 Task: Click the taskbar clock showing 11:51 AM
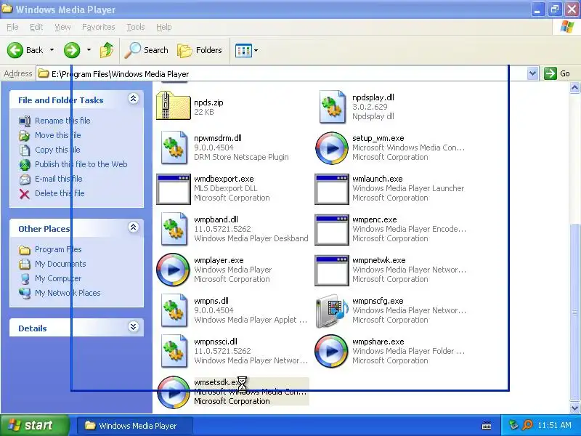coord(554,425)
